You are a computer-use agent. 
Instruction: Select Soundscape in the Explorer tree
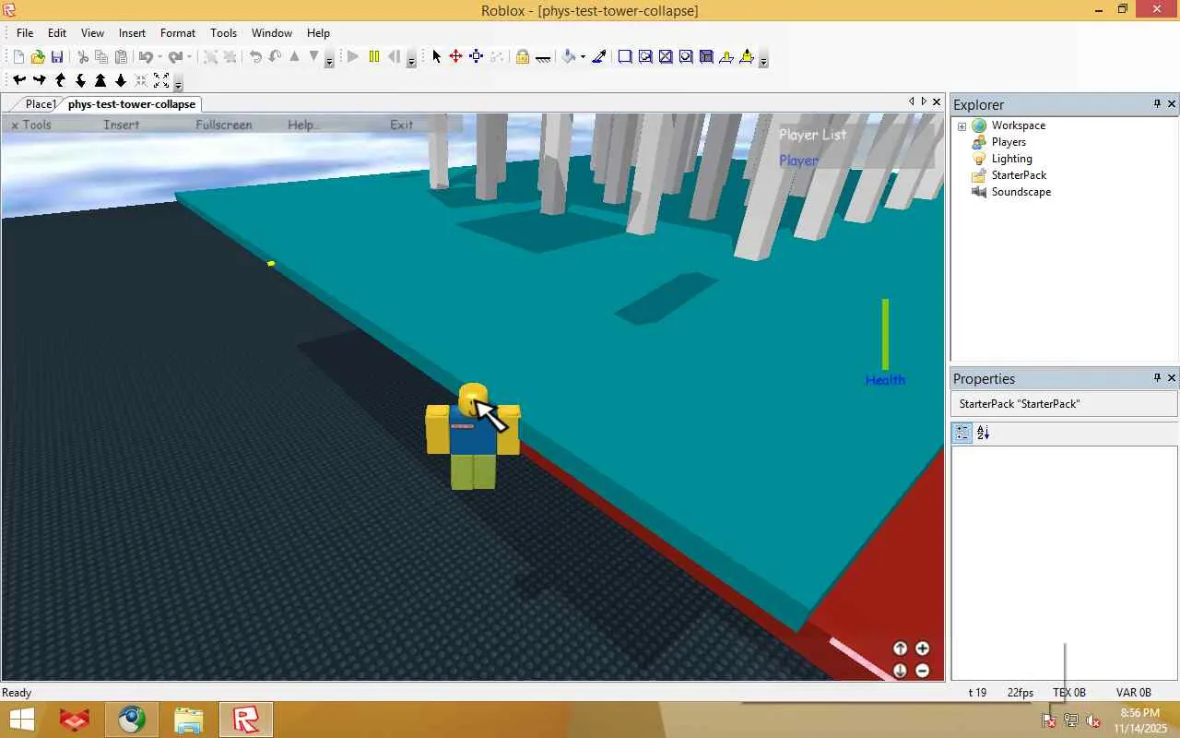[x=1021, y=192]
